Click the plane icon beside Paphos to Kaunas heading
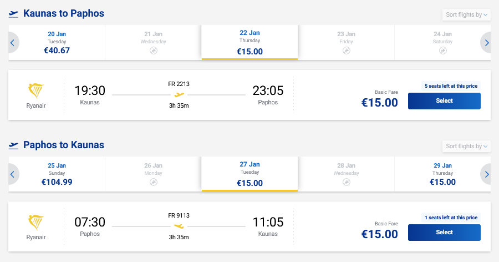Screen dimensions: 499x262 coord(14,145)
